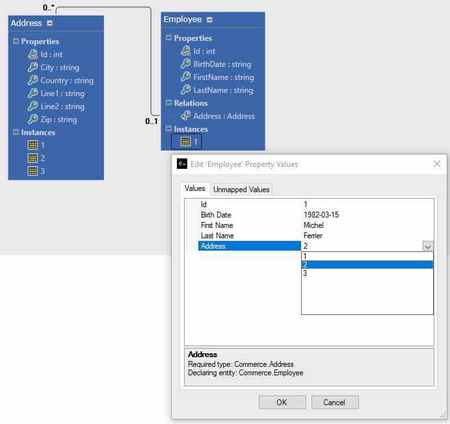
Task: Select the Address instance 2 table icon
Action: pyautogui.click(x=33, y=158)
